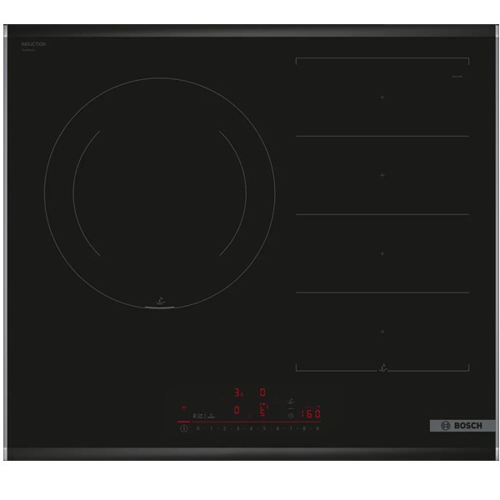
Task: Set power level to 5 on scale
Action: coord(264,428)
